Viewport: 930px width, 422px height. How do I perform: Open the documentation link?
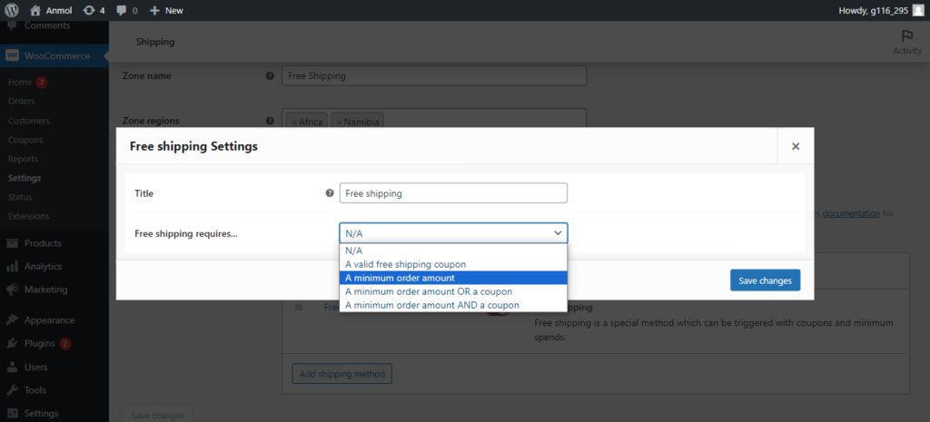pyautogui.click(x=851, y=213)
